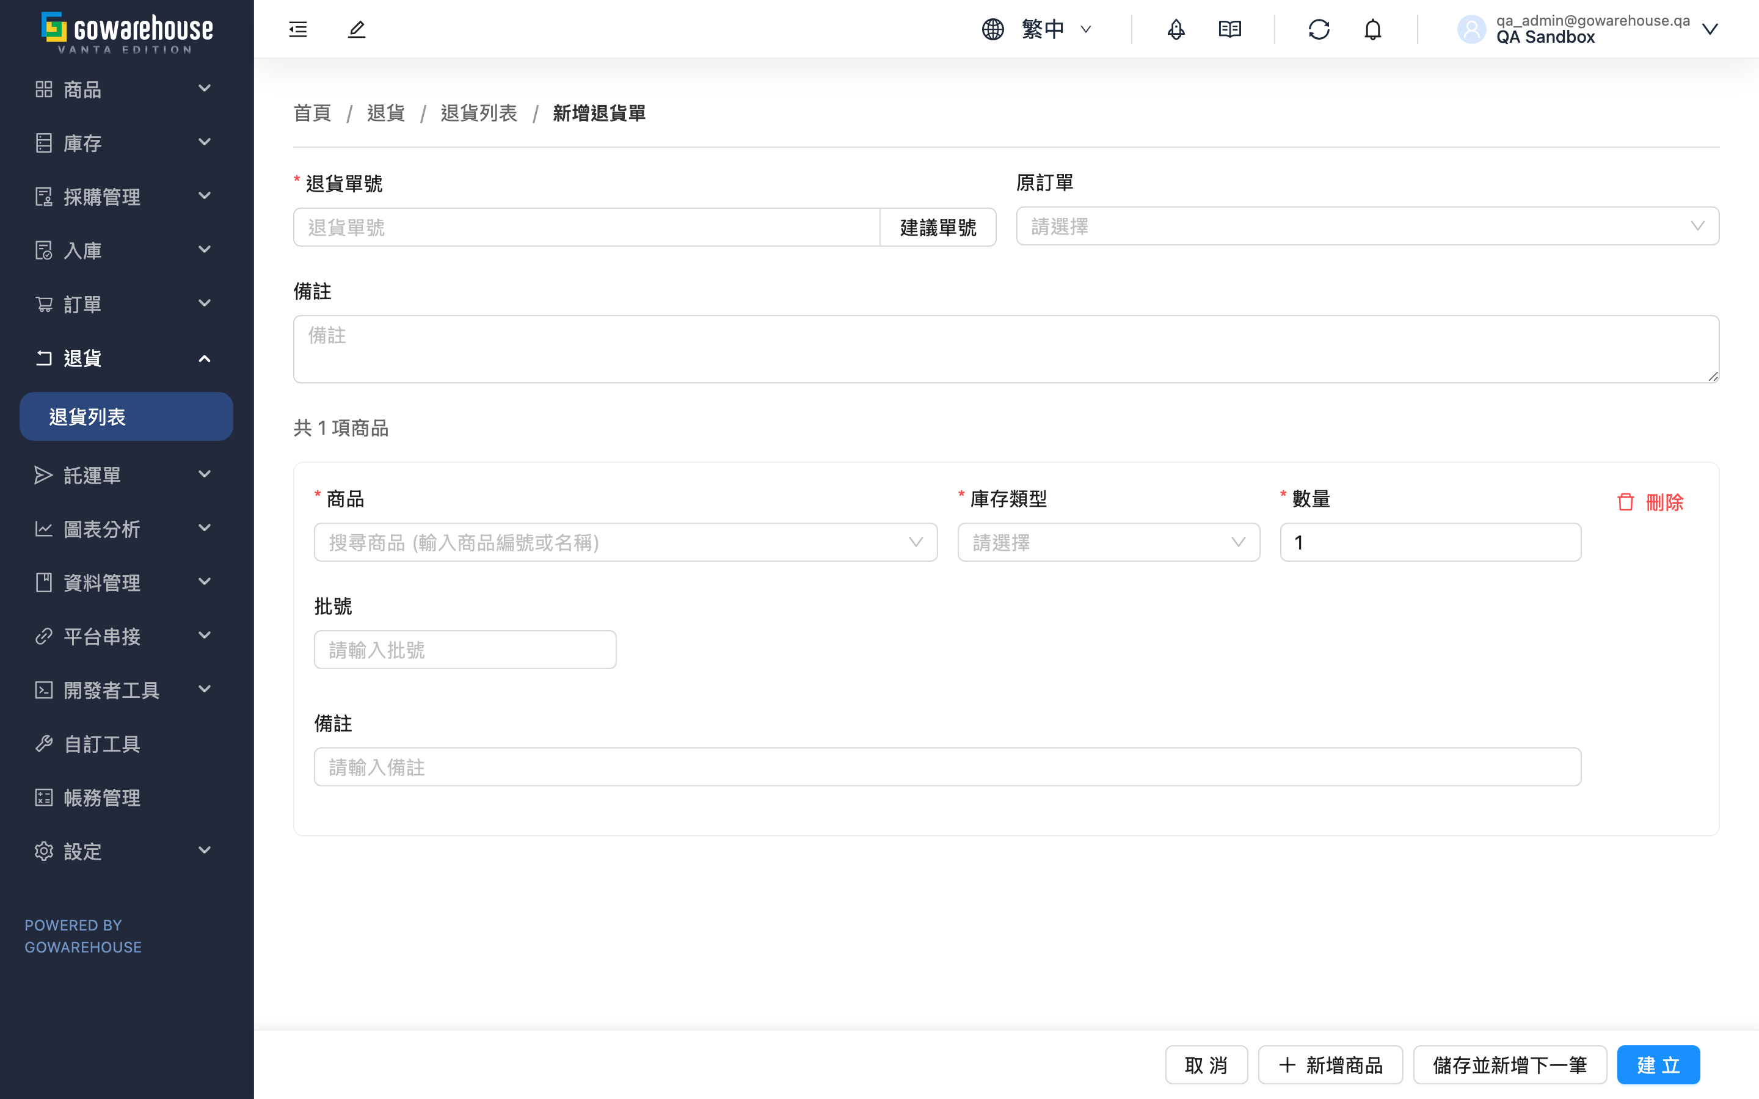Expand the 採購管理 menu chevron
Screen dimensions: 1759x1099
204,196
